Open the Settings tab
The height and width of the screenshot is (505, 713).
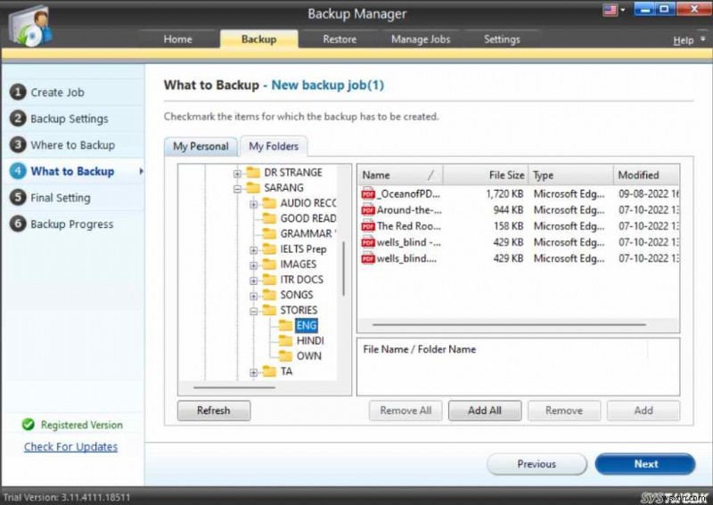pyautogui.click(x=502, y=39)
